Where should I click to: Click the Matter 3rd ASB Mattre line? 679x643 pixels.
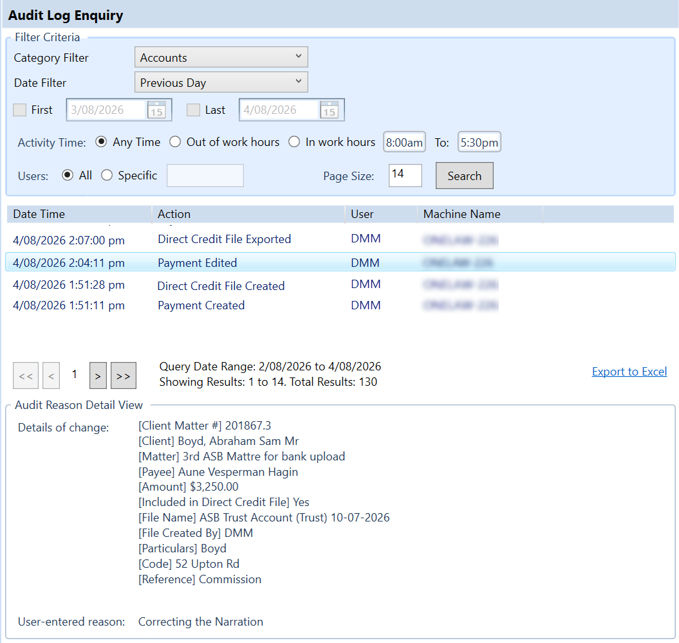241,457
